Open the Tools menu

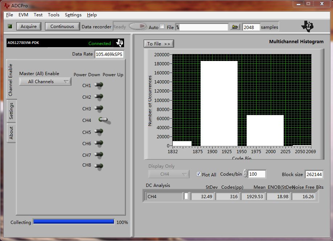click(x=54, y=15)
